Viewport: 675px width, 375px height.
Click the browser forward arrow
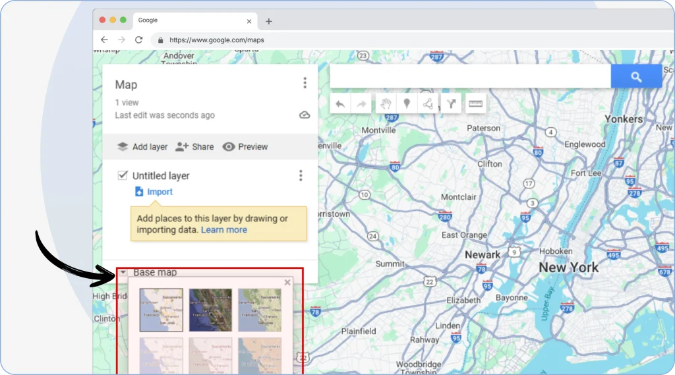point(121,40)
